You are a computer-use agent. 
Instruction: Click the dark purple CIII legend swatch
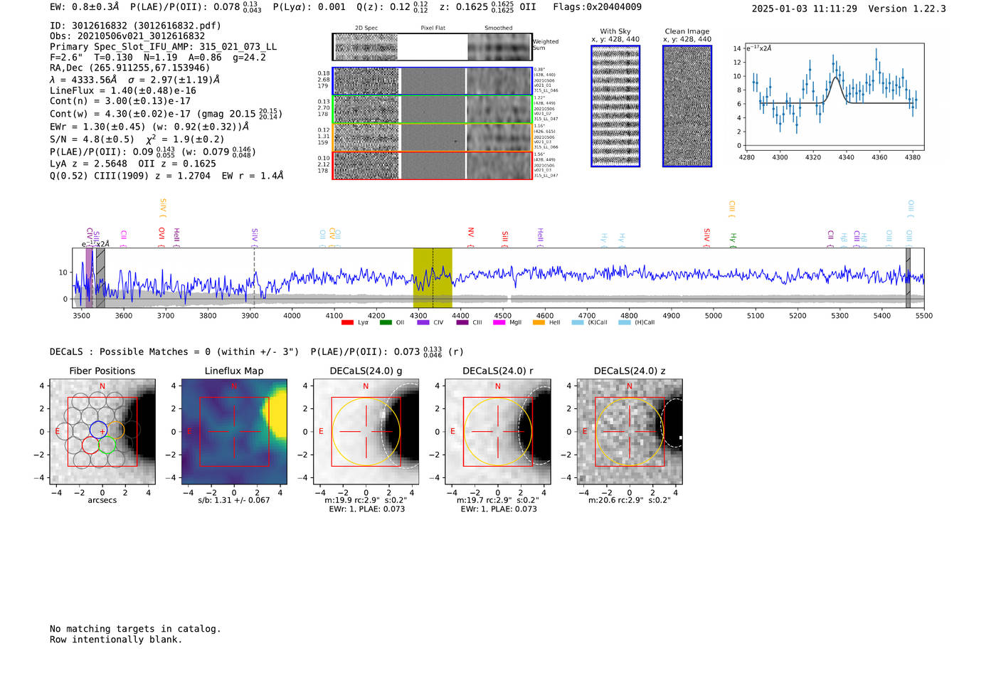coord(462,322)
